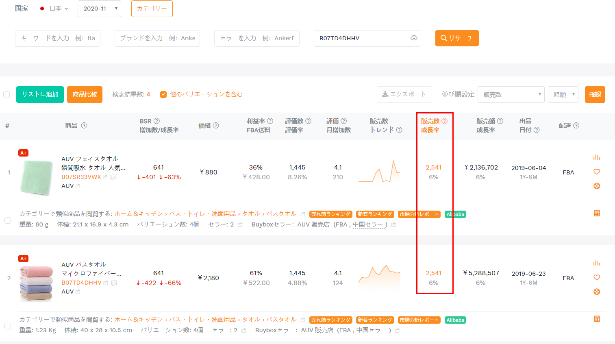Viewport: 615px width, 344px height.
Task: Click upload icon in ASIN search field
Action: 414,38
